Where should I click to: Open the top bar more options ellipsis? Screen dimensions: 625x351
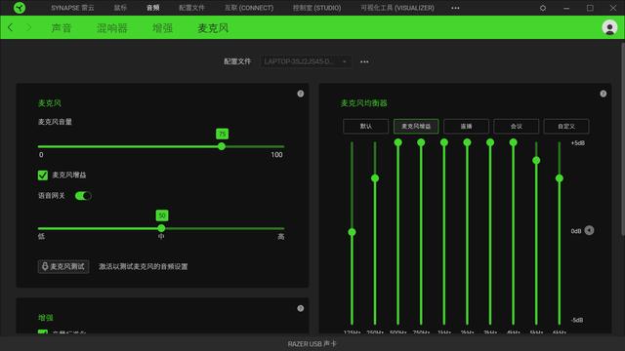click(x=455, y=8)
